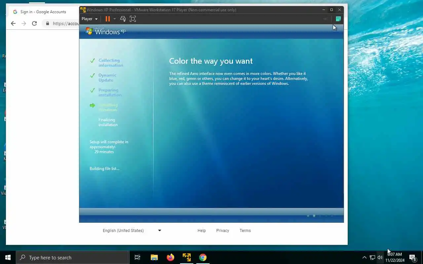
Task: Click Send Ctrl+Alt+Del icon in VMware toolbar
Action: (123, 19)
